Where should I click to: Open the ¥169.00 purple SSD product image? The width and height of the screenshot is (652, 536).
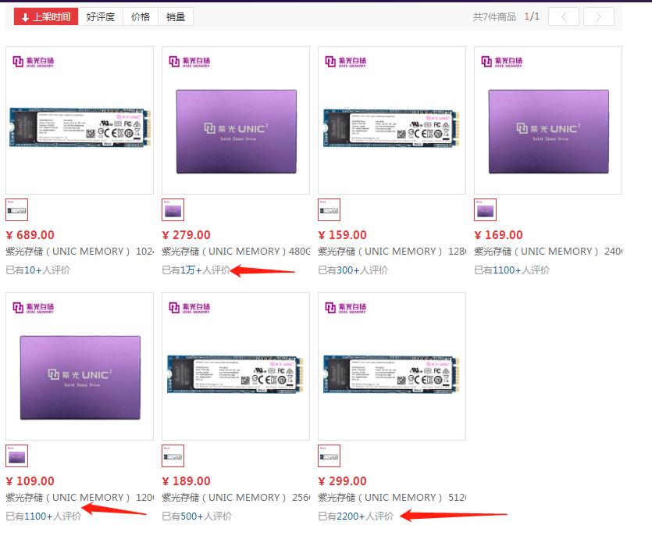coord(548,120)
